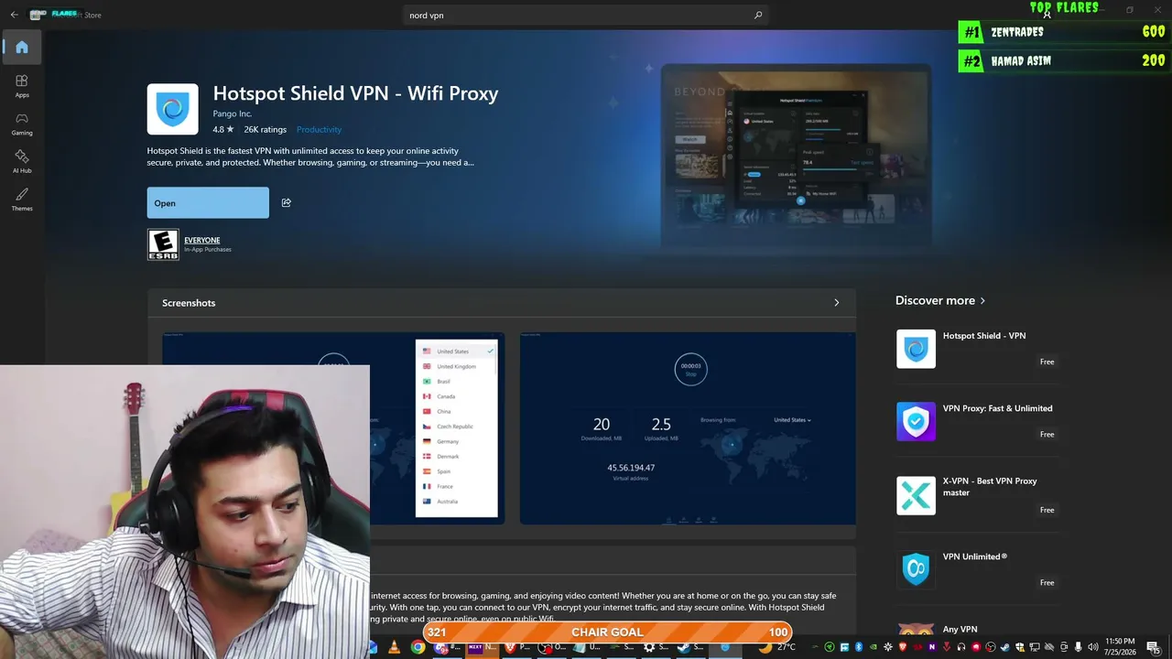Screen dimensions: 1172x659
Task: Click the VPN Proxy: Fast & Unlimited icon
Action: tap(916, 422)
